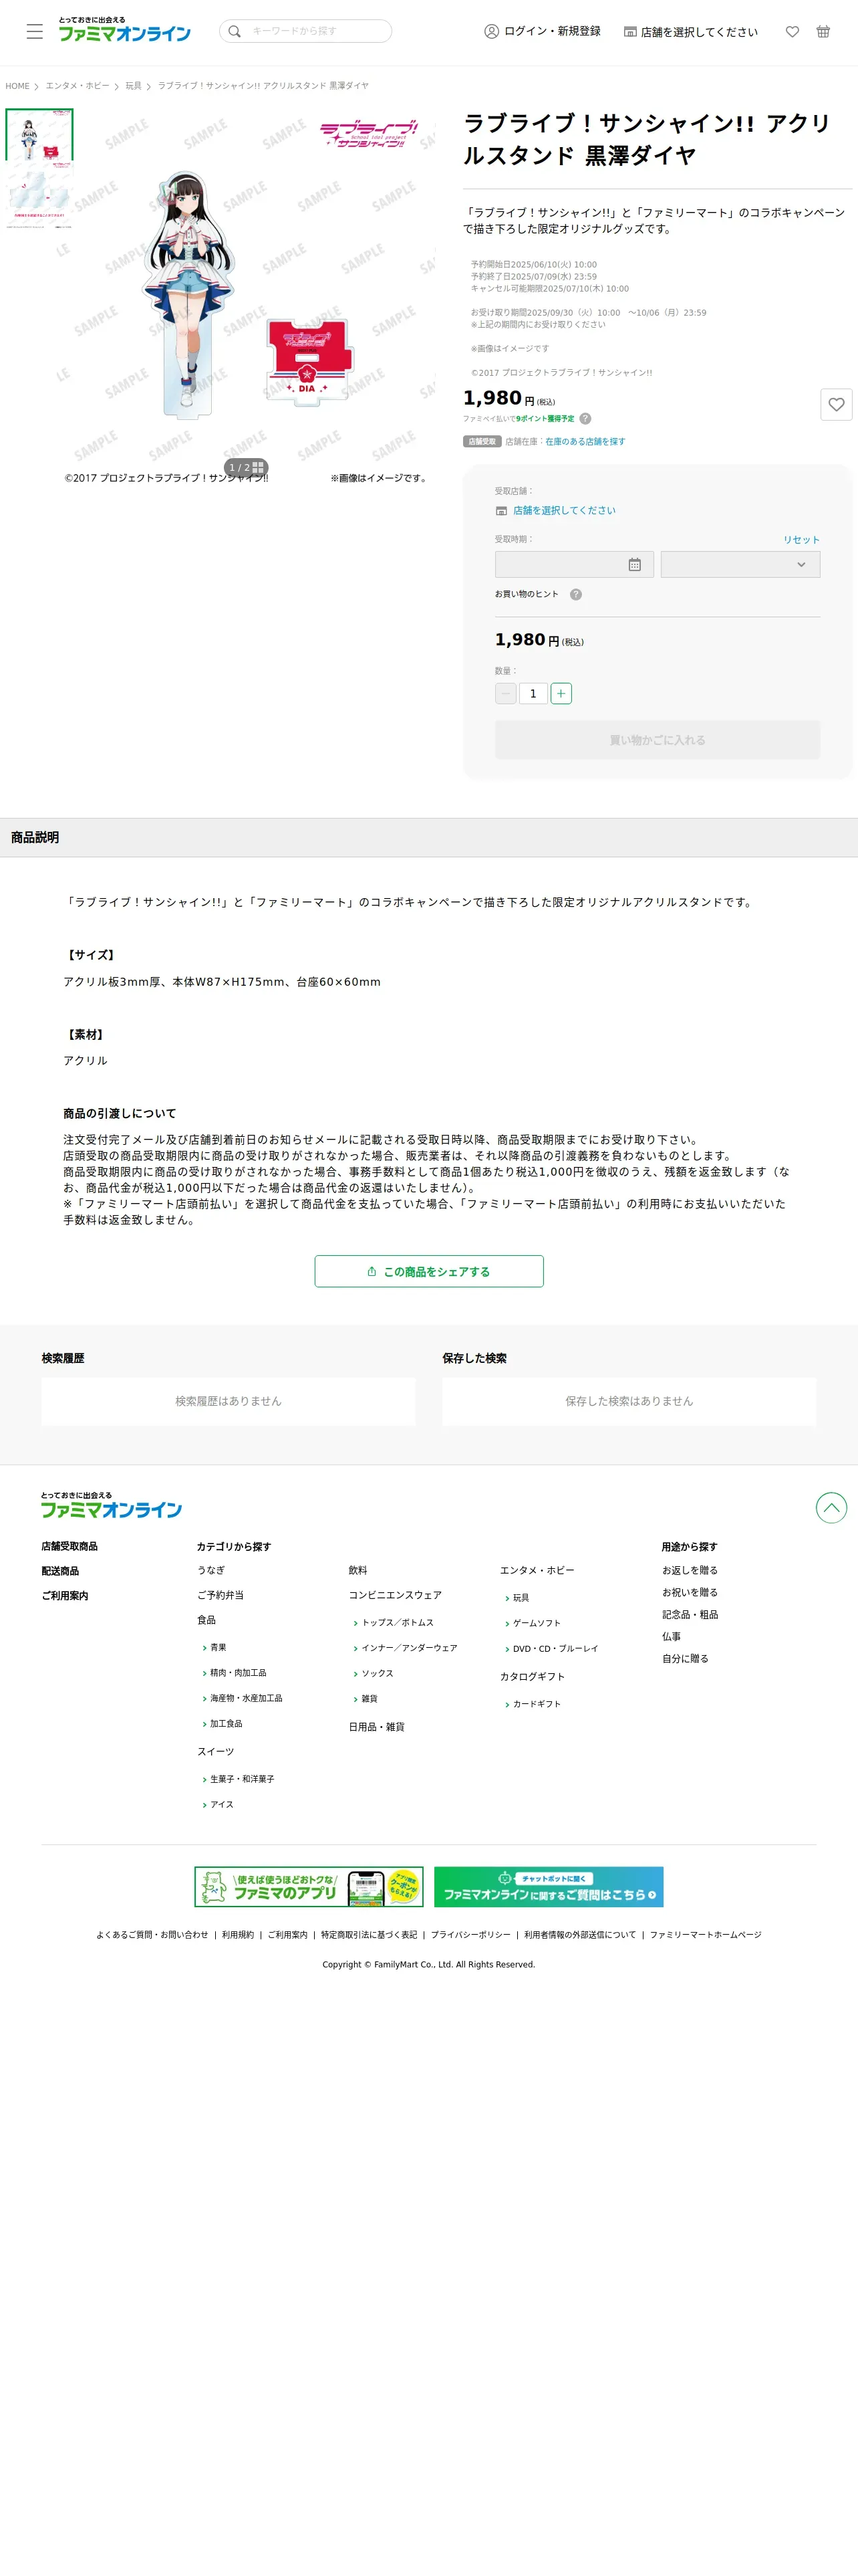Viewport: 858px width, 2576px height.
Task: Open favorites heart icon in header
Action: 792,31
